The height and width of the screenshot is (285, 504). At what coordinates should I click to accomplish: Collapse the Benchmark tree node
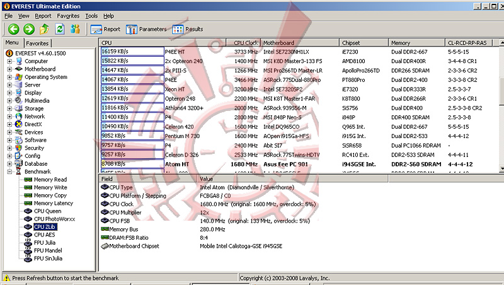pos(9,172)
